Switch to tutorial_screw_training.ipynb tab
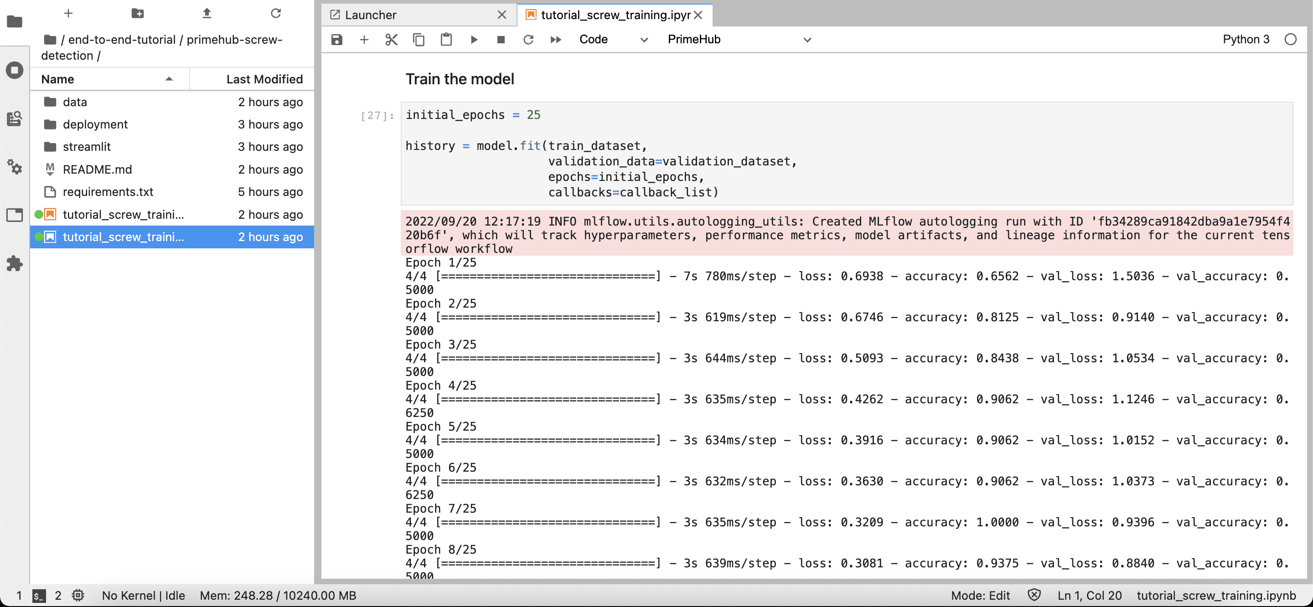Screen dimensions: 1313x607 click(615, 15)
